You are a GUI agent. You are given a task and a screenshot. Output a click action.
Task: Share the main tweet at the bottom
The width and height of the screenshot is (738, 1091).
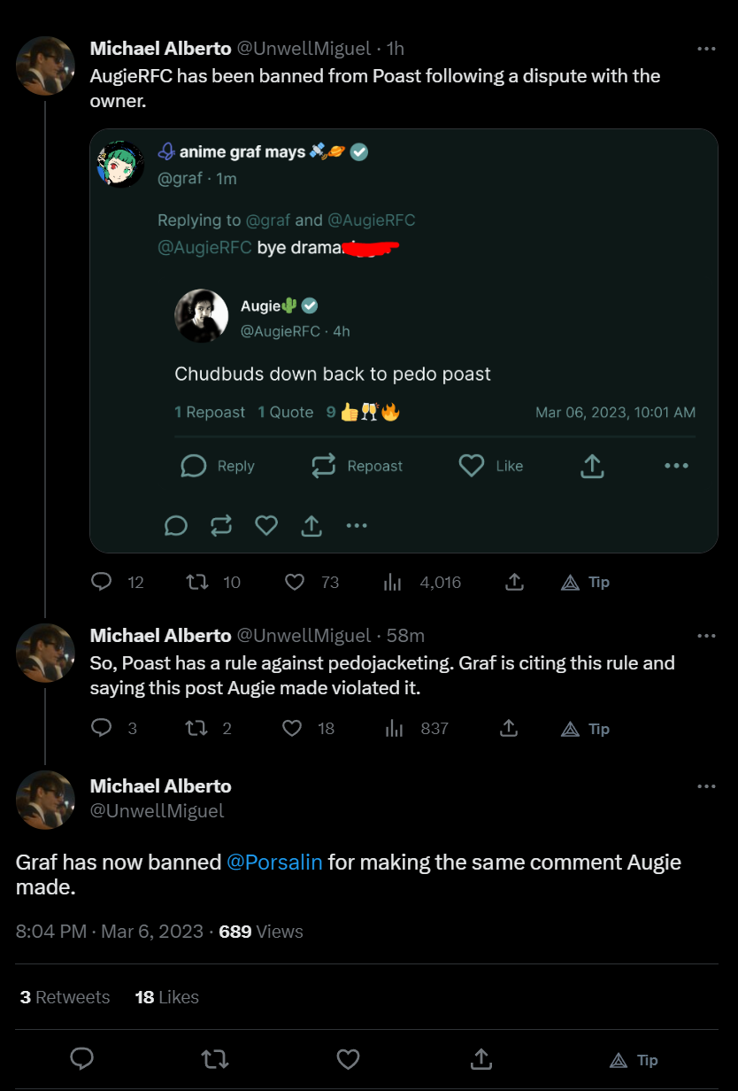click(x=481, y=1059)
